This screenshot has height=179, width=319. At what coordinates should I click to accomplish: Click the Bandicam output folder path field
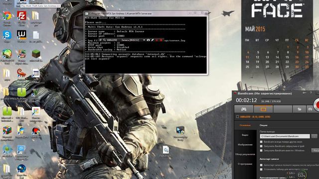[285, 136]
